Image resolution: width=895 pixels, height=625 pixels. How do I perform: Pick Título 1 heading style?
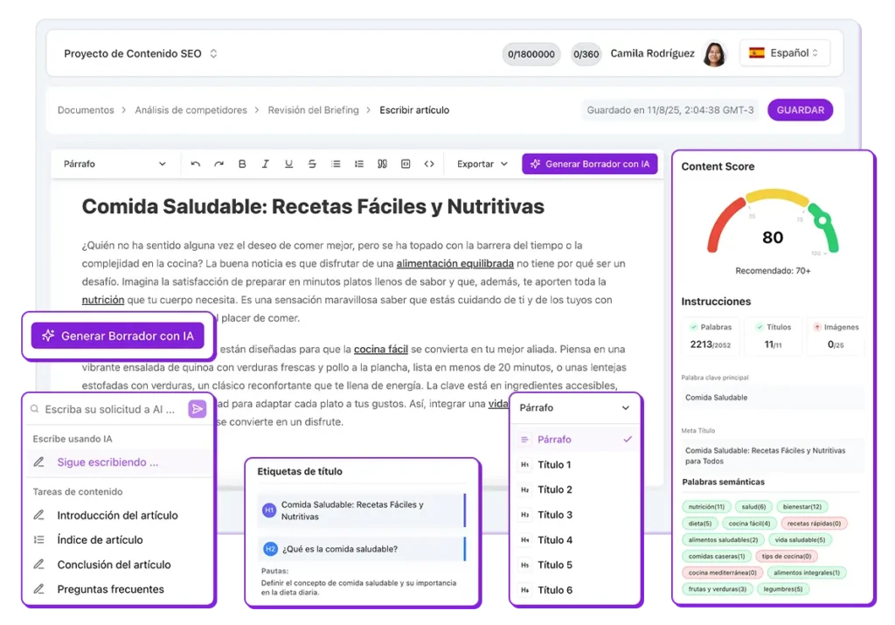pyautogui.click(x=555, y=465)
